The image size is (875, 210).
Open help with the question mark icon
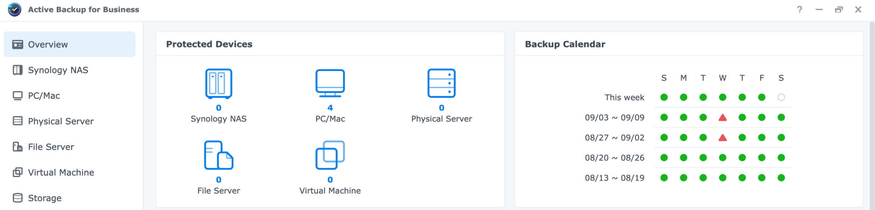(x=799, y=10)
